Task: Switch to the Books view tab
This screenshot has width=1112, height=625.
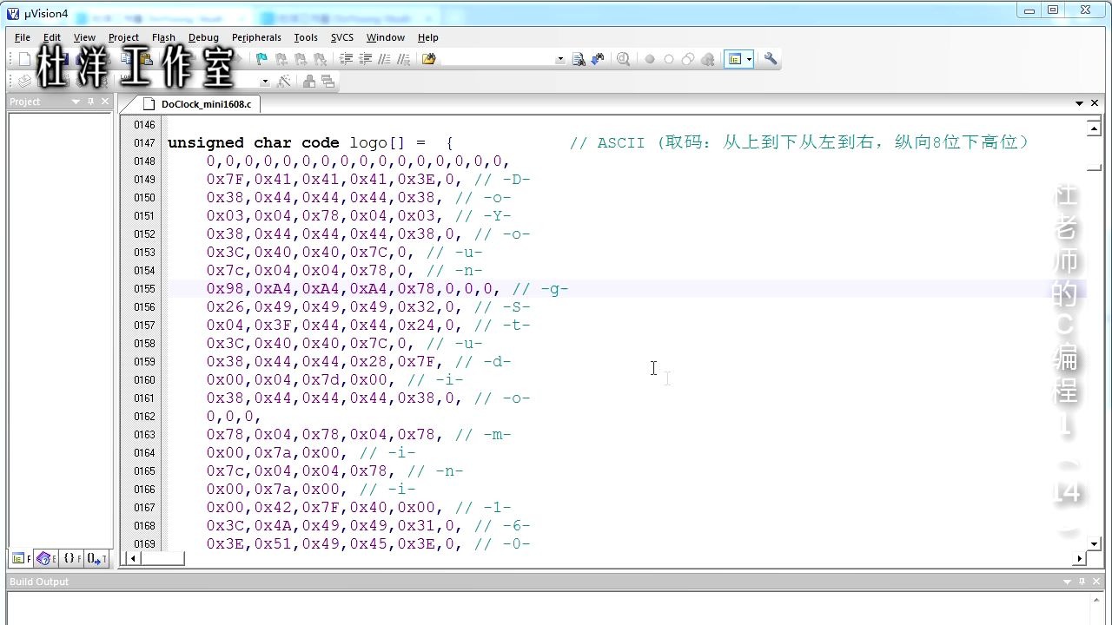Action: click(46, 558)
